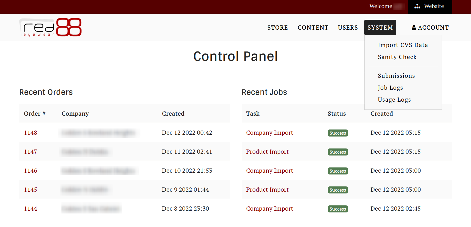
Task: Open the Store menu
Action: pyautogui.click(x=278, y=28)
